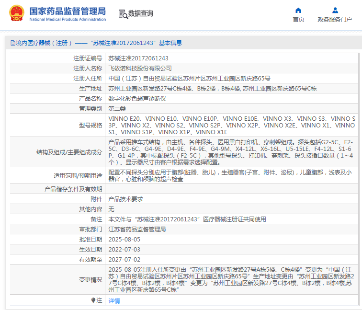Click the 产品储存条件及有效期 row label

[x=73, y=189]
